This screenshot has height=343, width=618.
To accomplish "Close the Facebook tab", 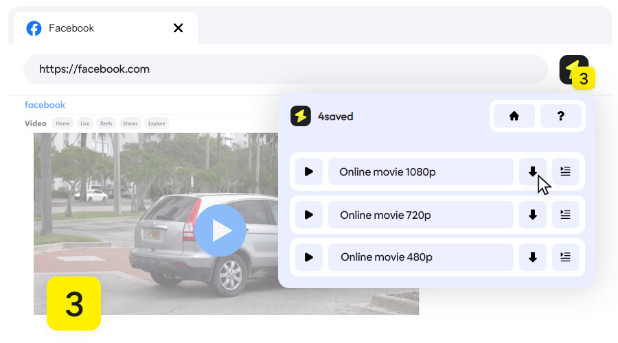I will coord(178,28).
